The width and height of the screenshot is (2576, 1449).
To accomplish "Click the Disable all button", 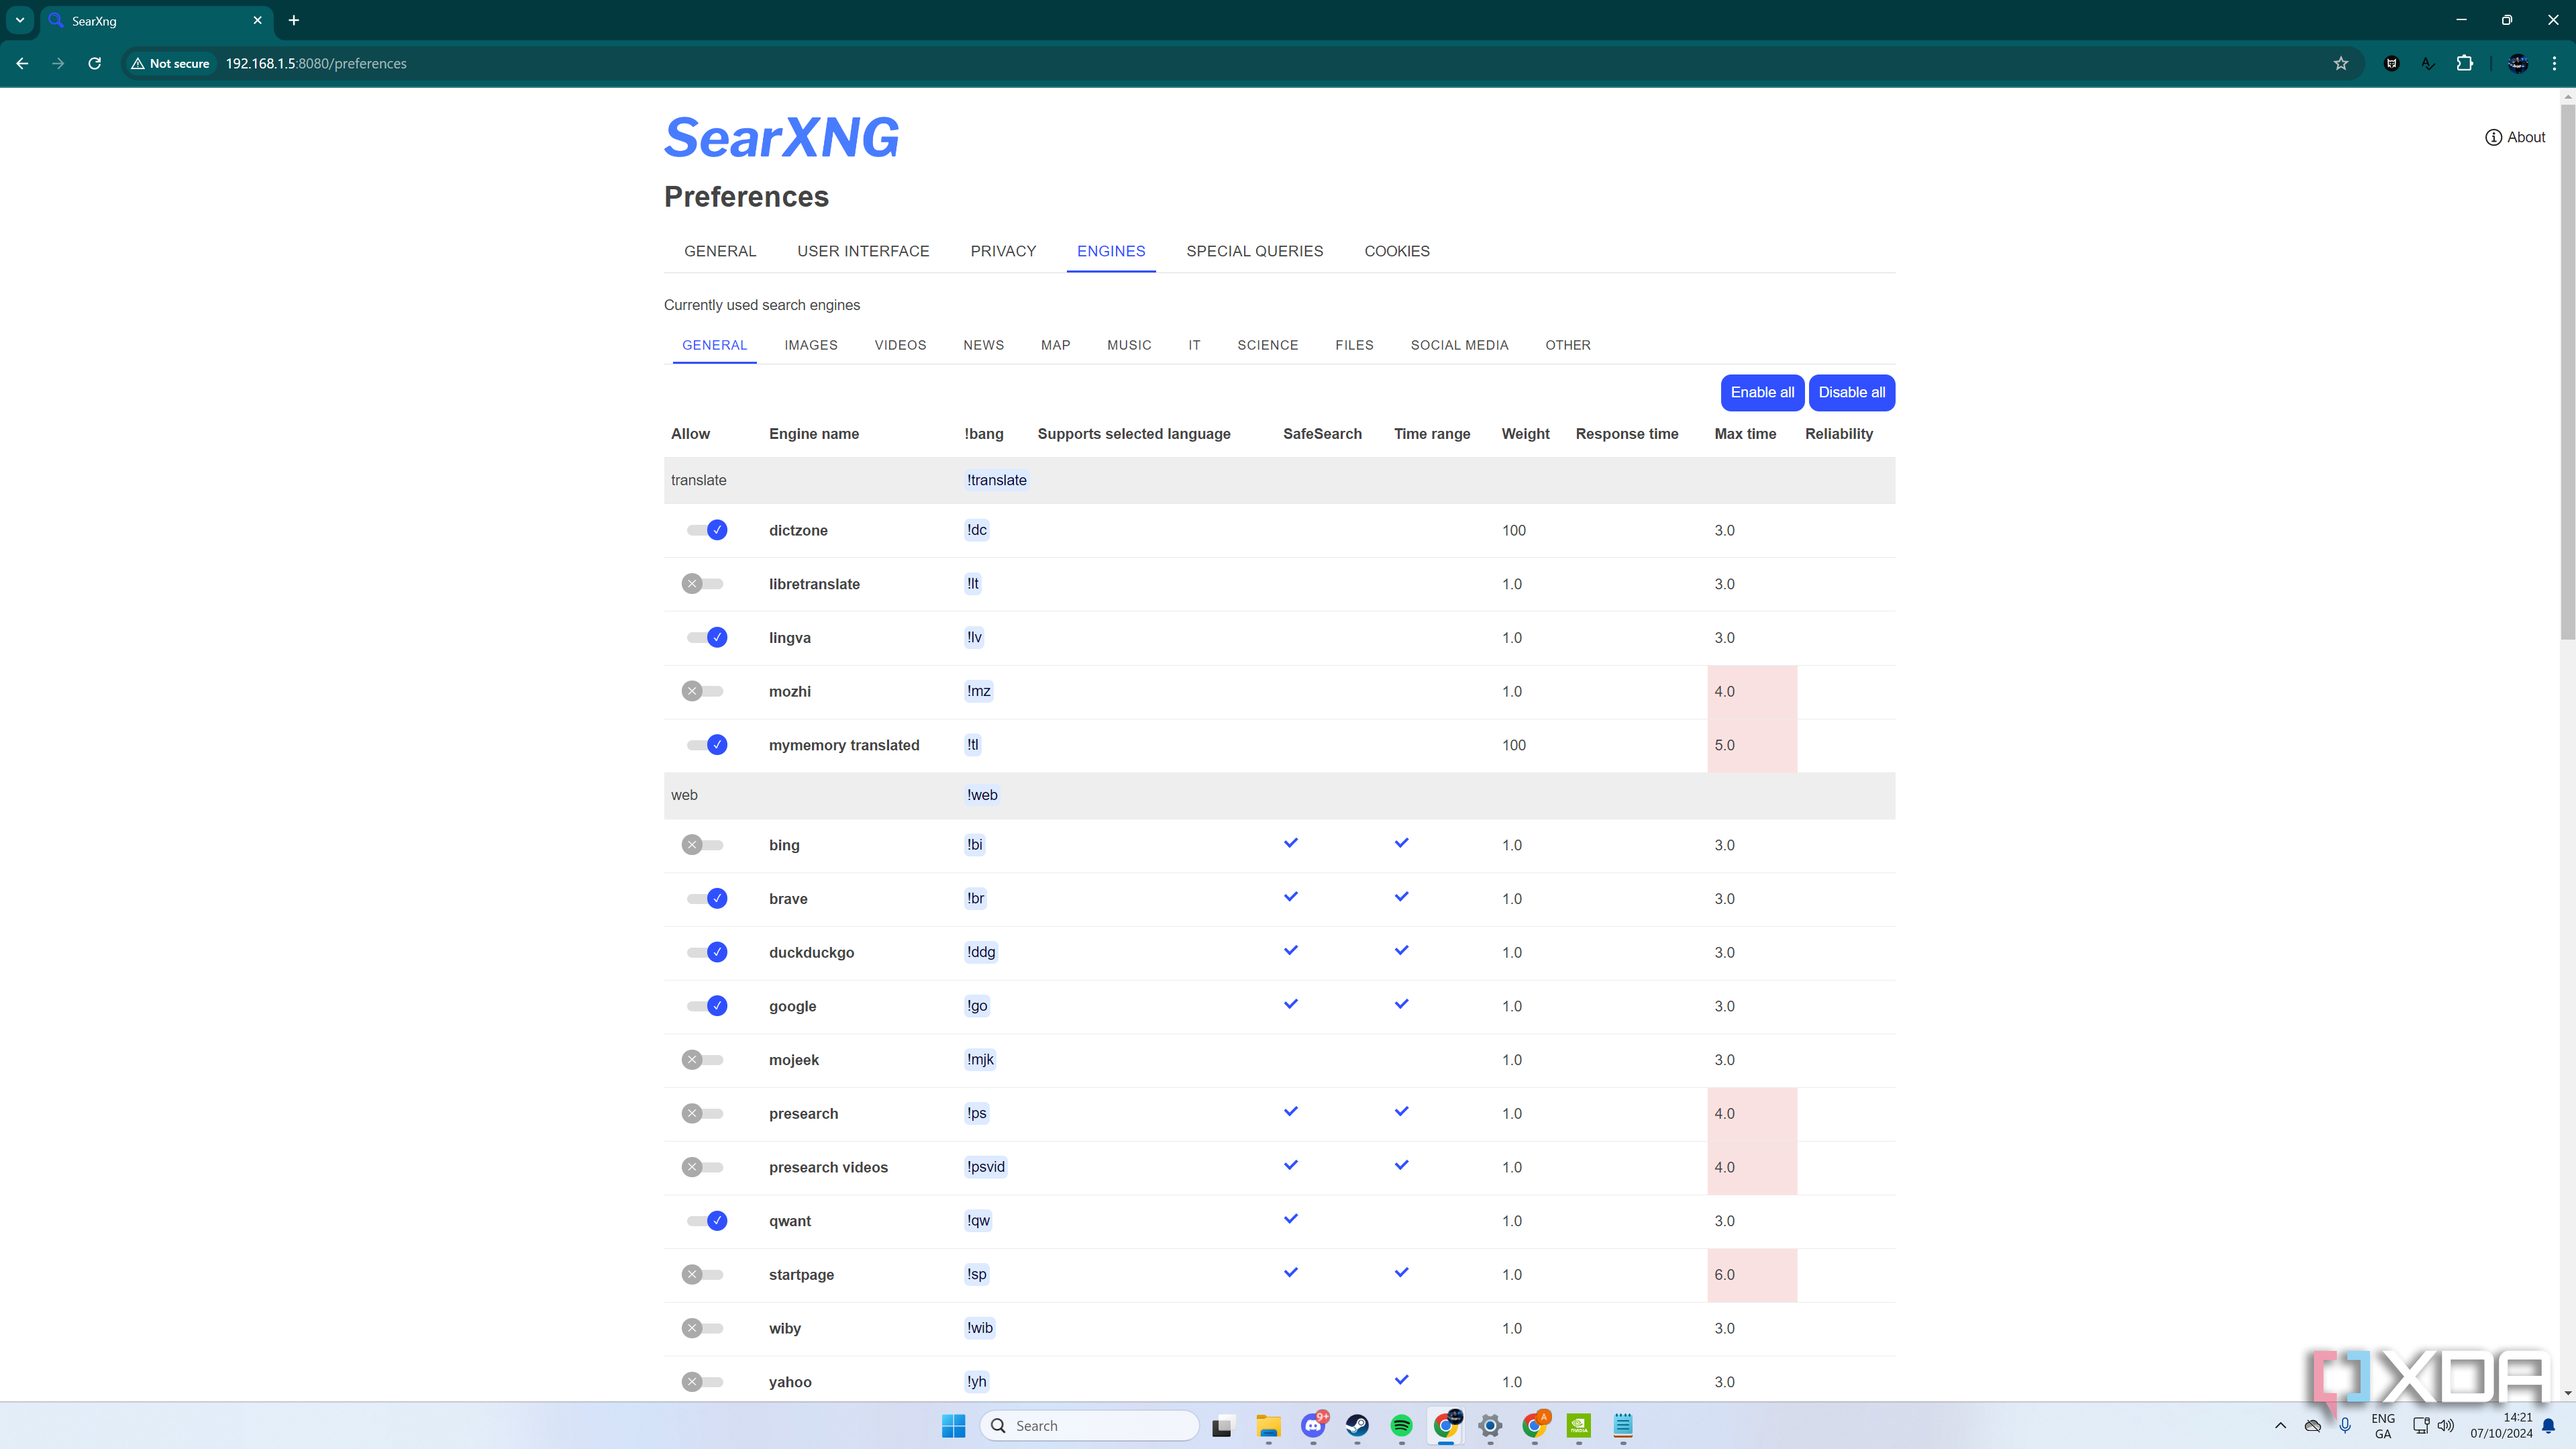I will tap(1851, 392).
